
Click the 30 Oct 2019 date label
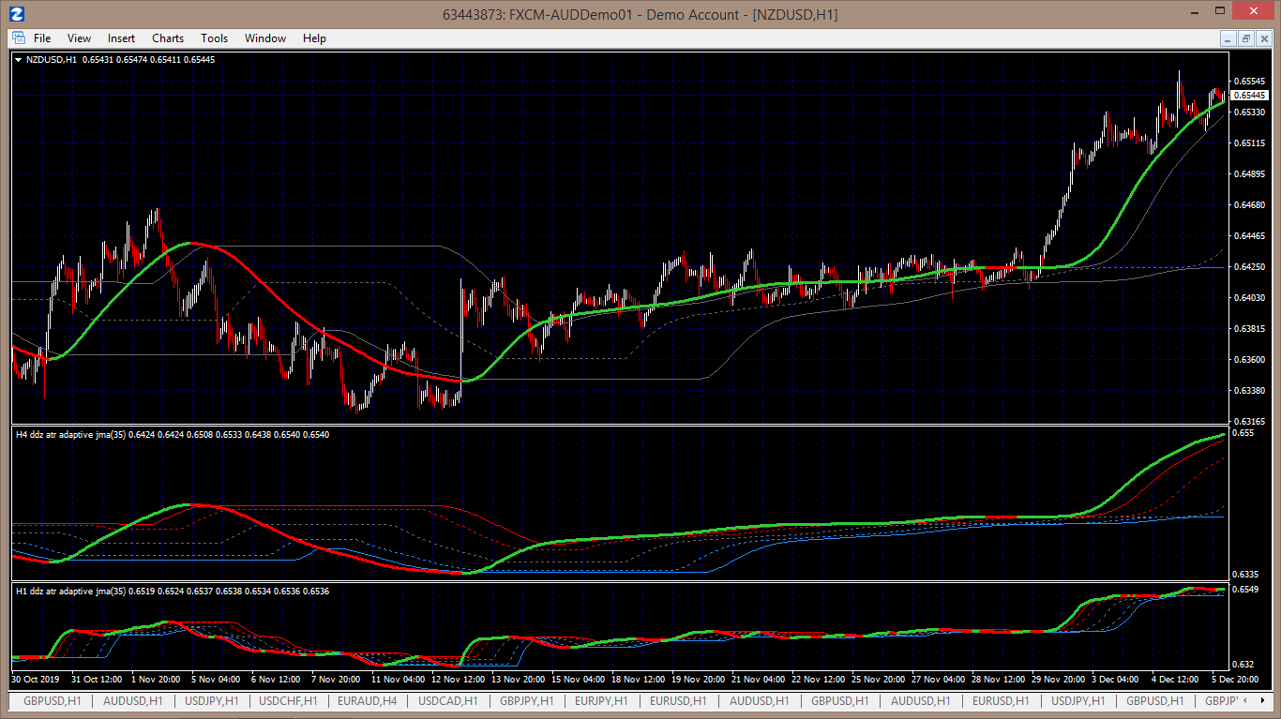(x=36, y=679)
